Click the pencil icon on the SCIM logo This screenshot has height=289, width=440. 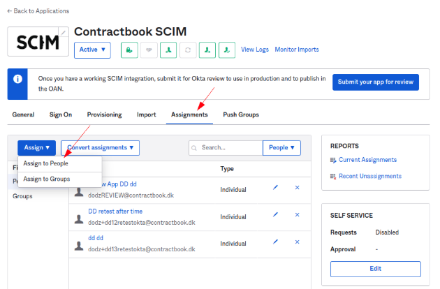[64, 32]
